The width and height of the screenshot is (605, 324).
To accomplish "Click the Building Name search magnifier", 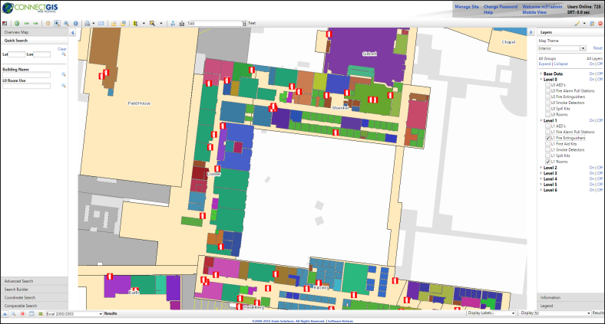I will (64, 74).
